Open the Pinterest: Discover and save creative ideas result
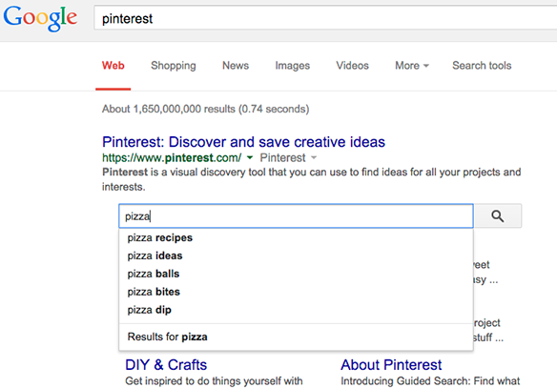The image size is (557, 388). click(243, 142)
